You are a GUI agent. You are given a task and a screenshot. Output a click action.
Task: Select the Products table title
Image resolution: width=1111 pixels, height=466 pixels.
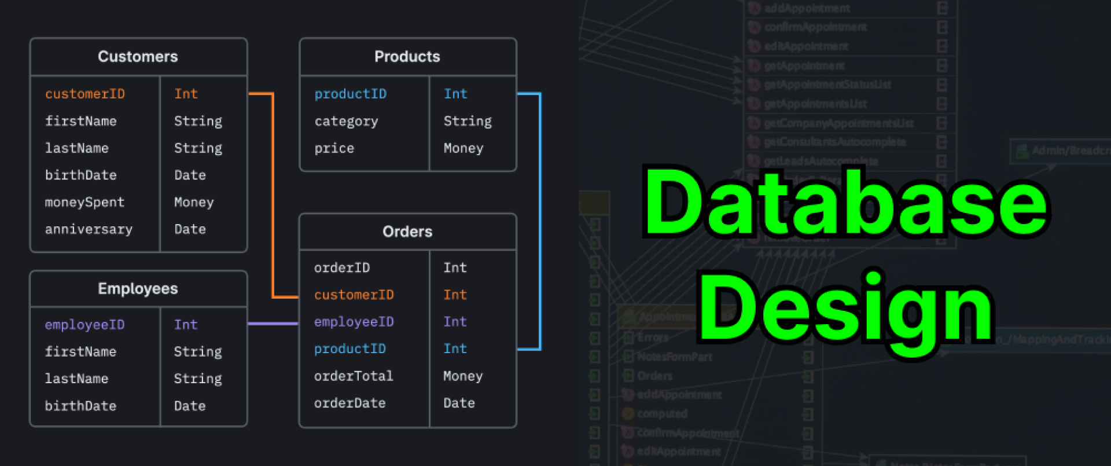tap(407, 57)
